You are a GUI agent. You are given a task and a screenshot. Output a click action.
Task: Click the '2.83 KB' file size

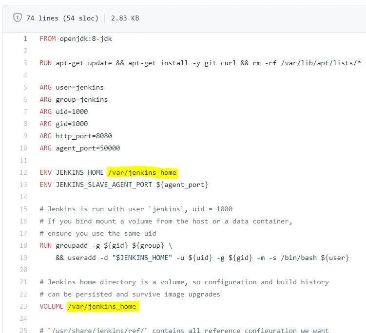pyautogui.click(x=125, y=18)
